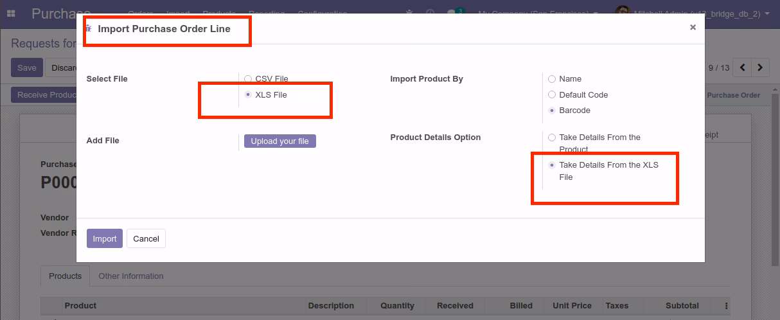780x320 pixels.
Task: Click the 9 / 13 pager counter
Action: [719, 67]
